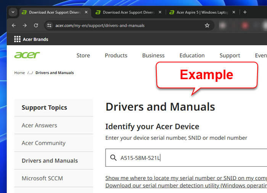Open the Products menu

click(116, 55)
